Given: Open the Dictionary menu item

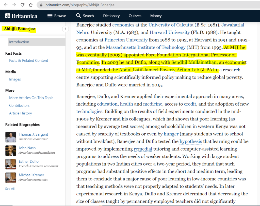Looking at the screenshot, I should pyautogui.click(x=111, y=16).
